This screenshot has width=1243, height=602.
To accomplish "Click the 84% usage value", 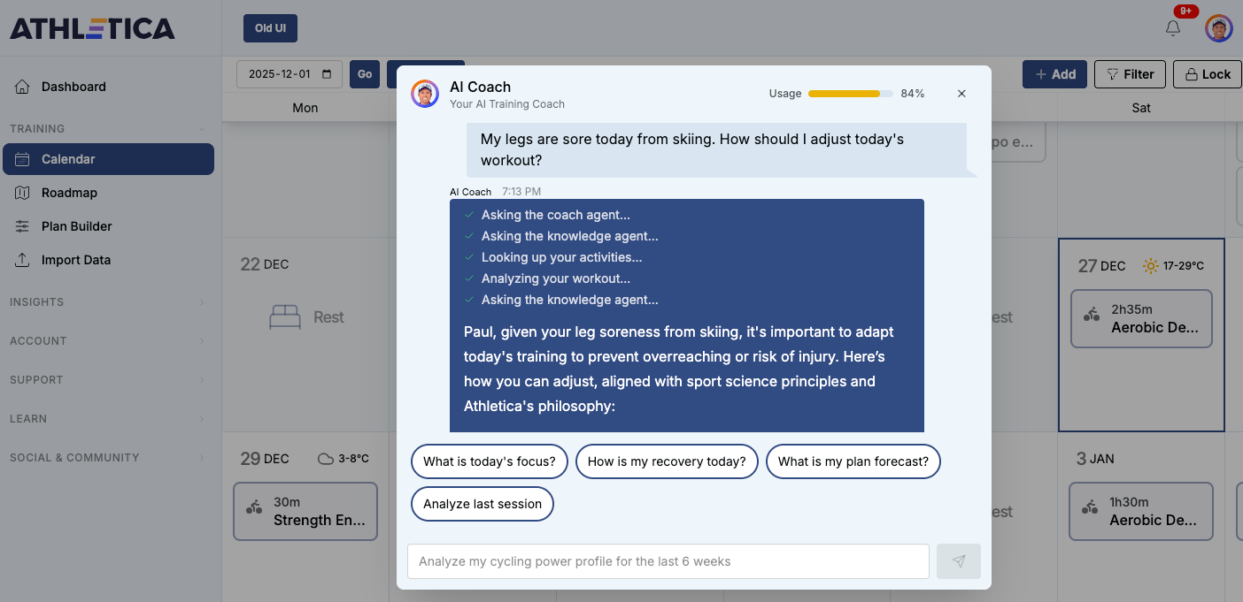I will point(913,94).
